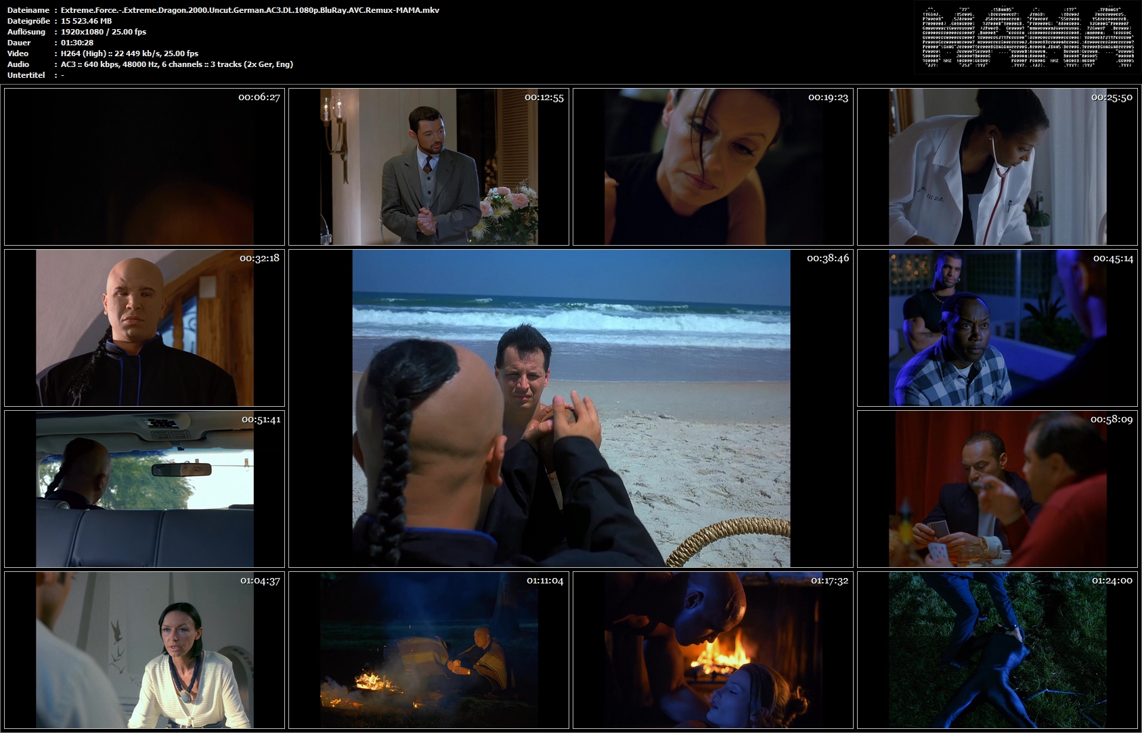Open the thumbnail stamped 00:12:55
This screenshot has width=1142, height=733.
tap(429, 166)
